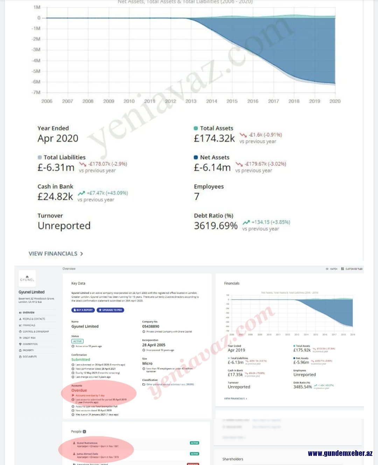378x465 pixels.
Task: Click the Watch eye icon
Action: 327,269
